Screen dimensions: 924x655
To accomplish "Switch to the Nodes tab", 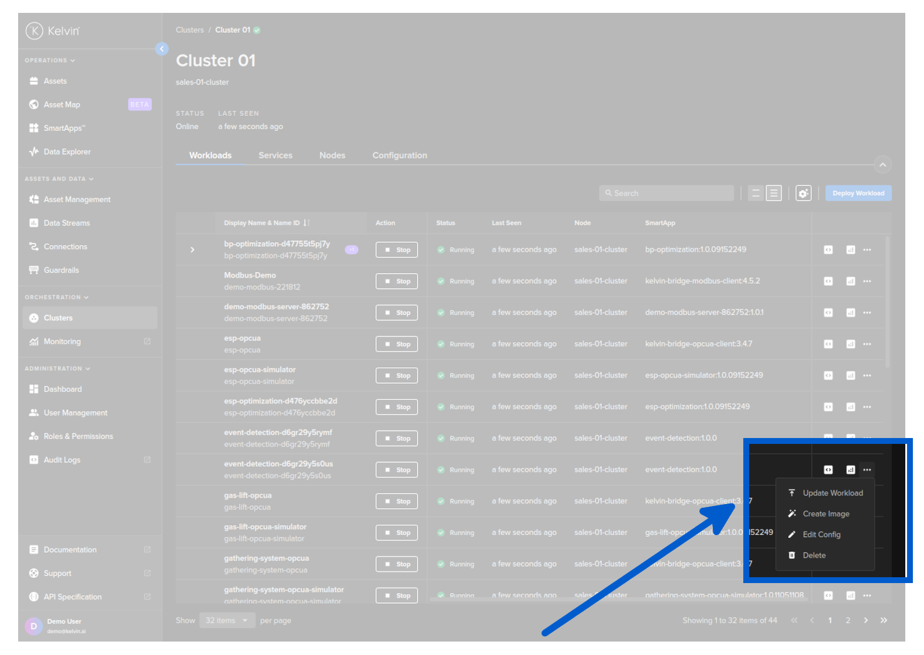I will (332, 156).
